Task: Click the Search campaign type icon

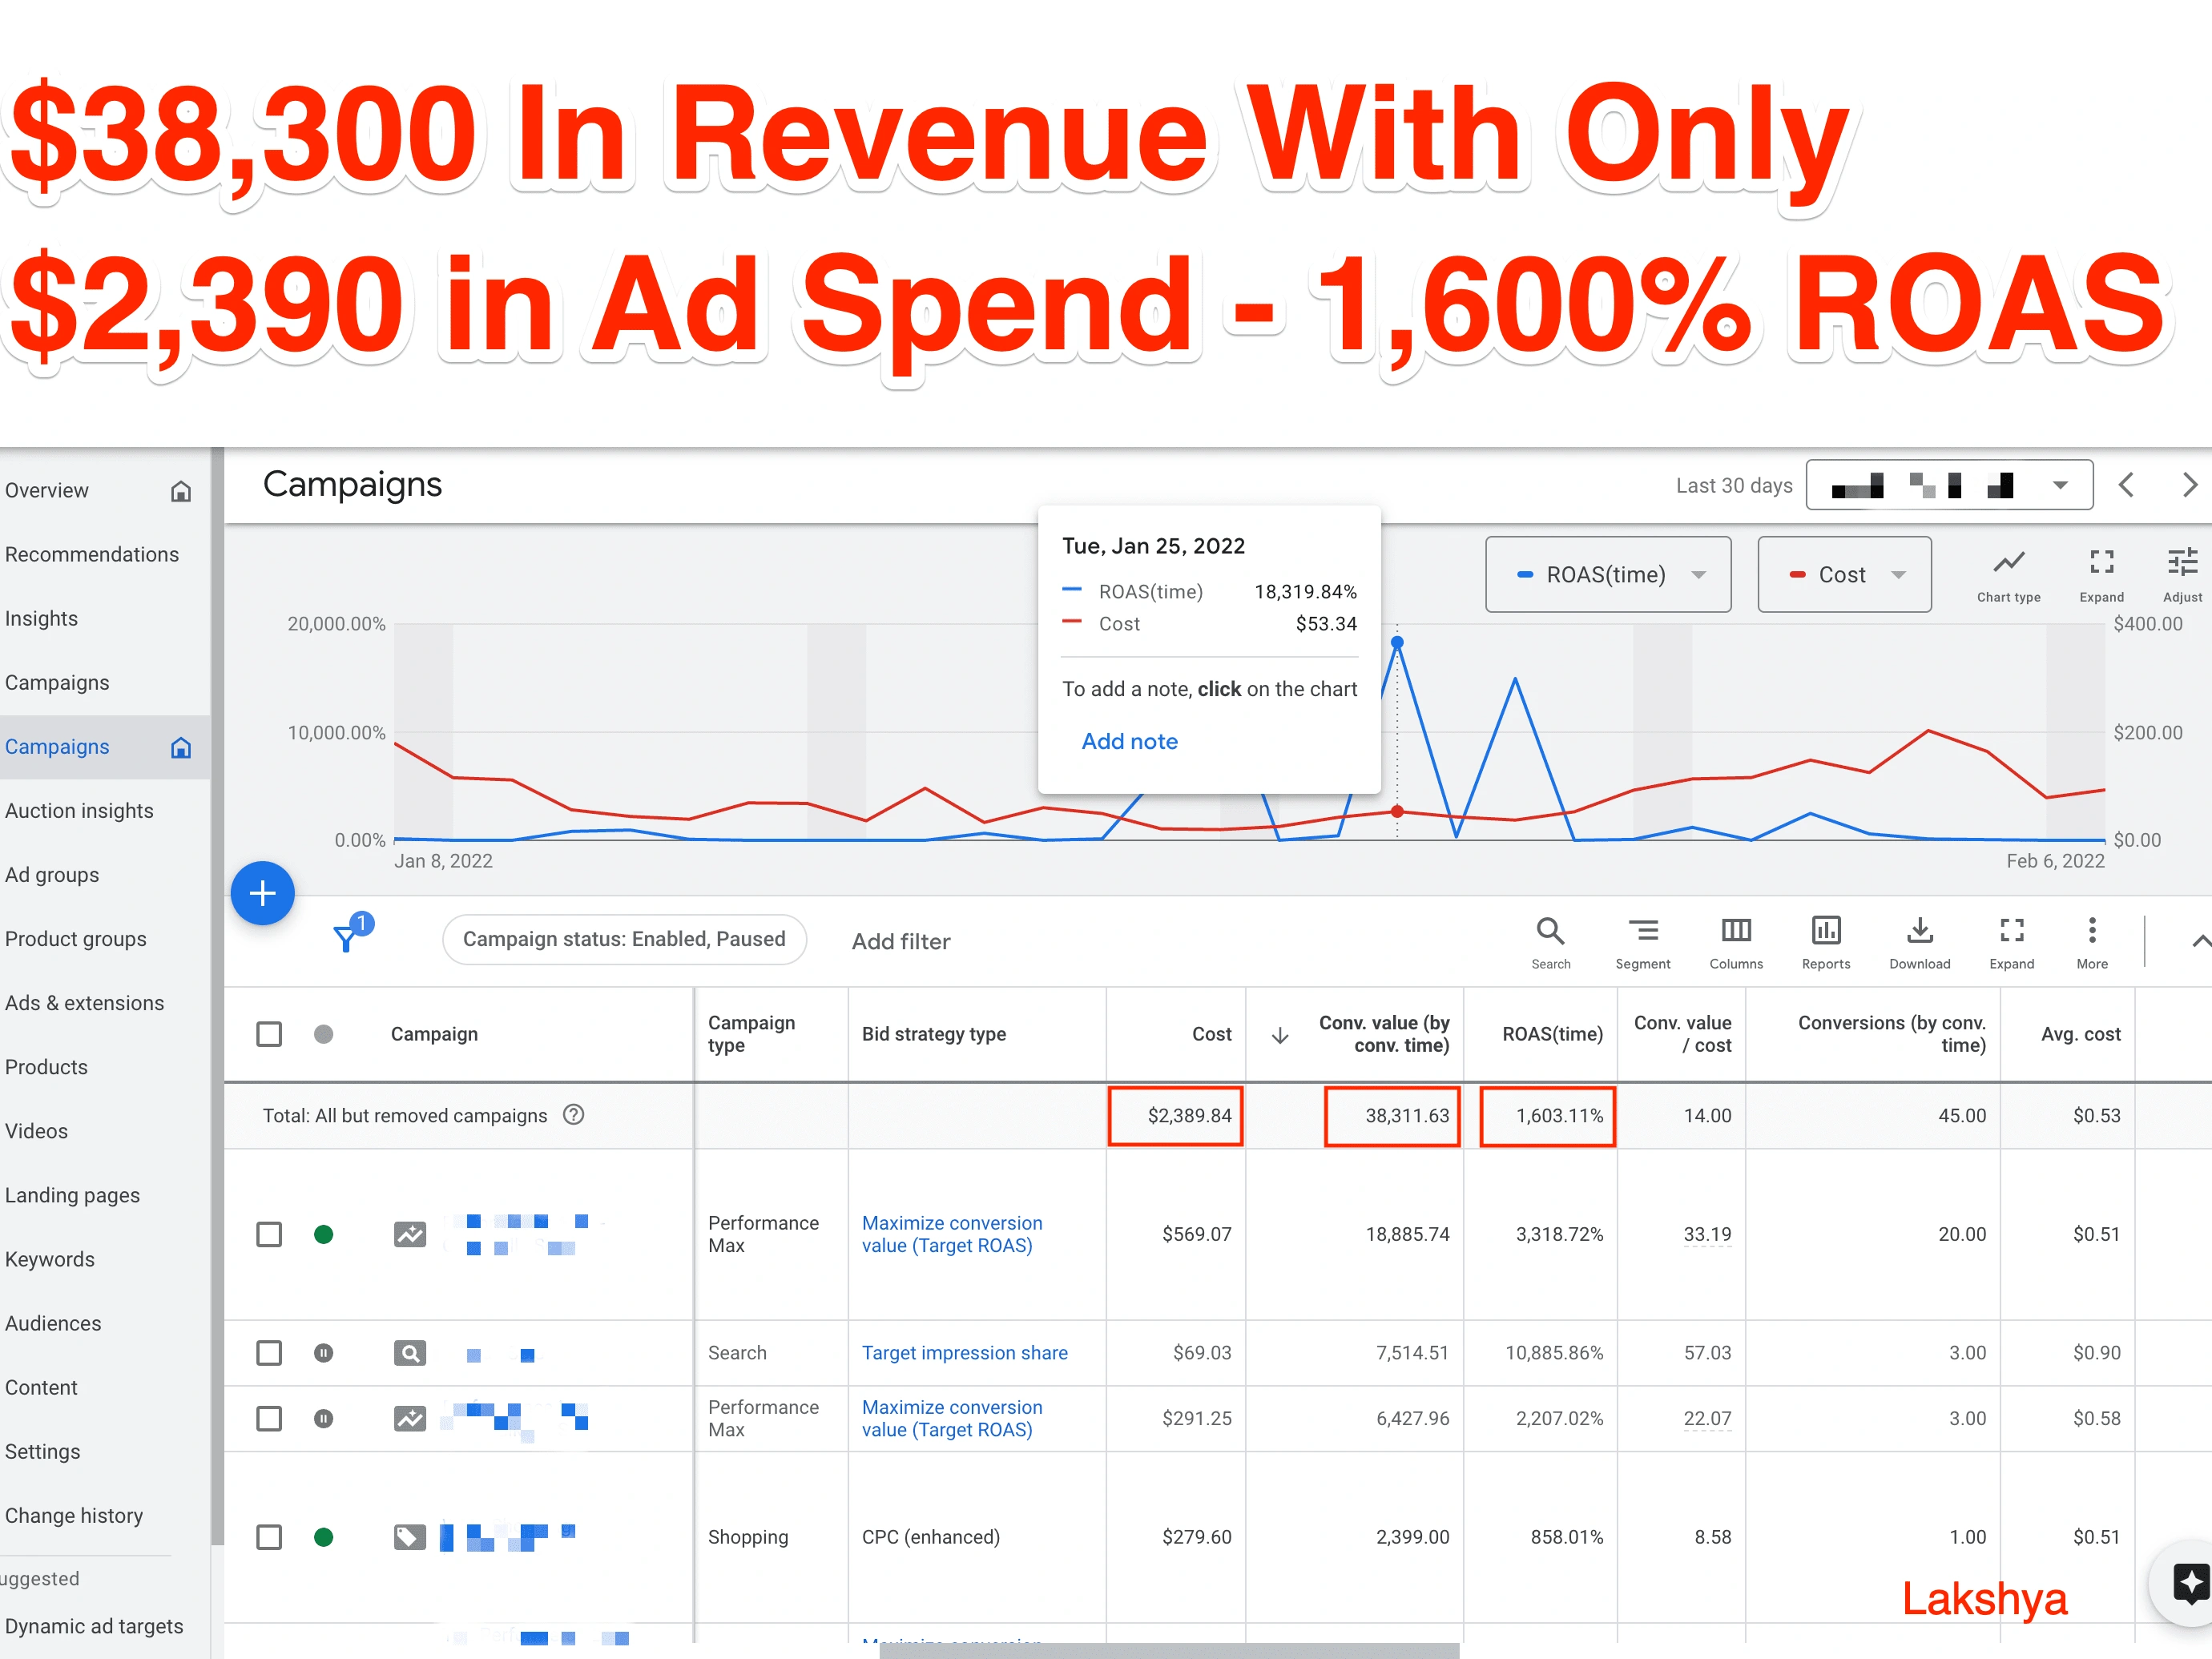Action: 410,1353
